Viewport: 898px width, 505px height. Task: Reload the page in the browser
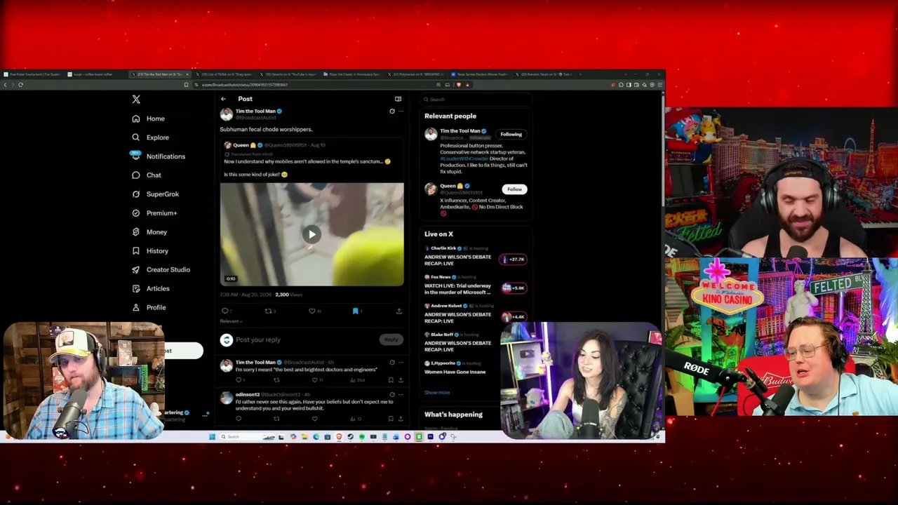point(20,85)
